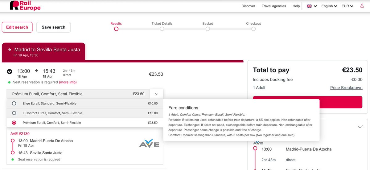Collapse the fare selection dropdown chevron
Image resolution: width=370 pixels, height=170 pixels.
(156, 94)
